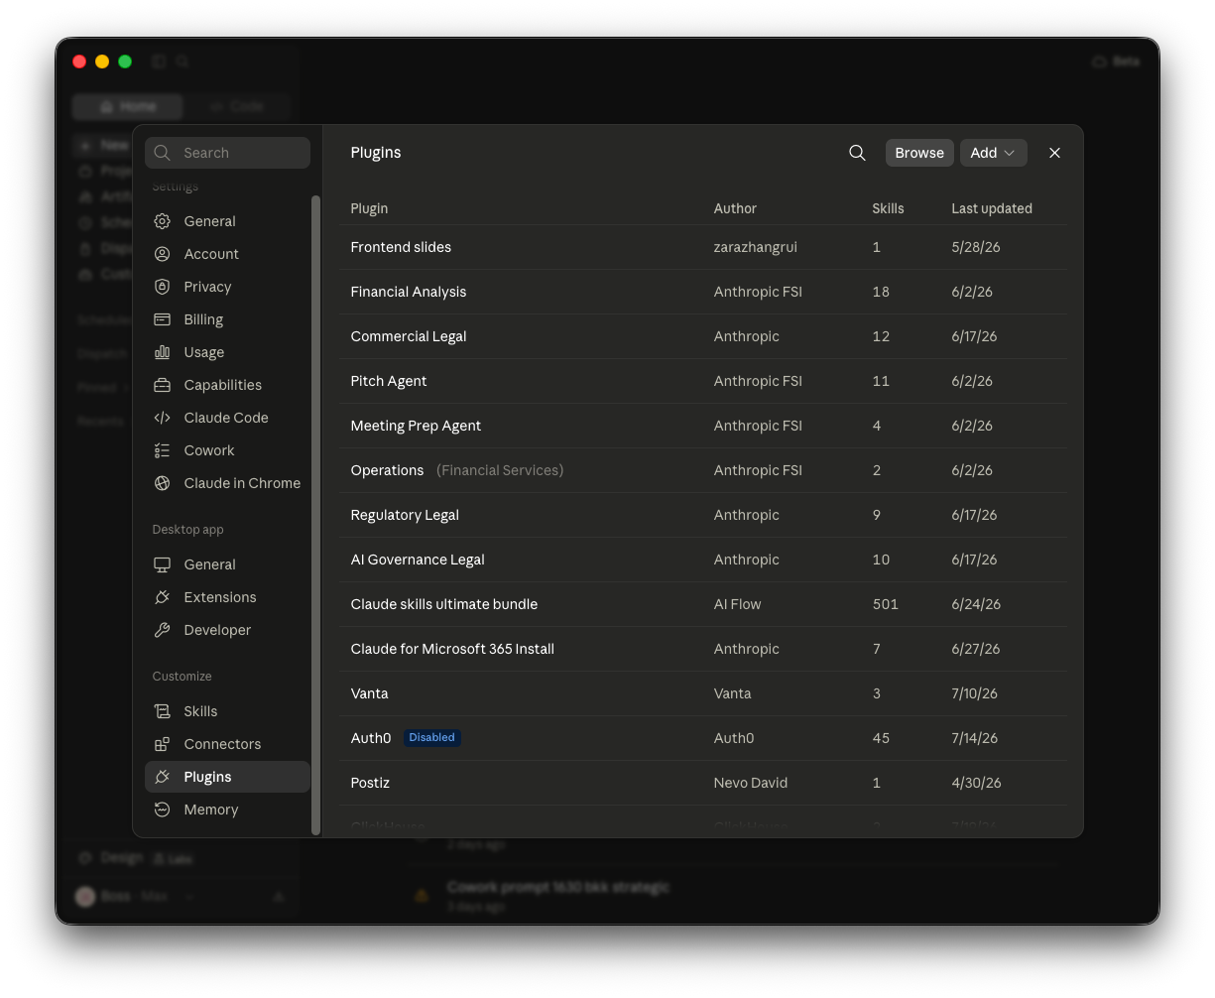Sort by the Skills column header
This screenshot has height=998, width=1215.
pos(888,208)
